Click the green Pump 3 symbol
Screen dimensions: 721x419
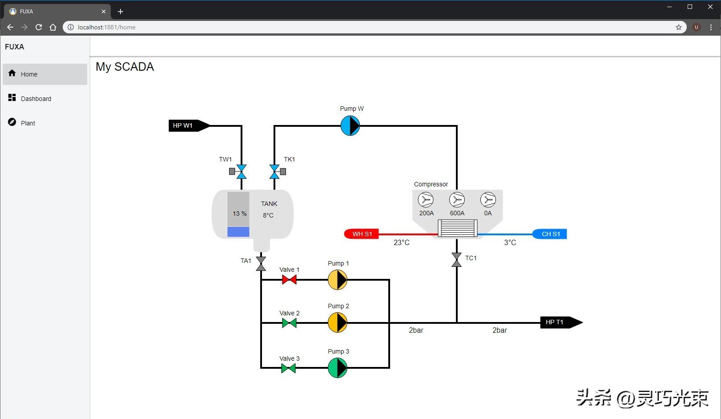(338, 368)
